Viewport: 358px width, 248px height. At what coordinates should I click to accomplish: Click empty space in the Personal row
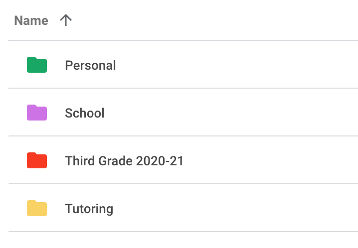point(239,65)
